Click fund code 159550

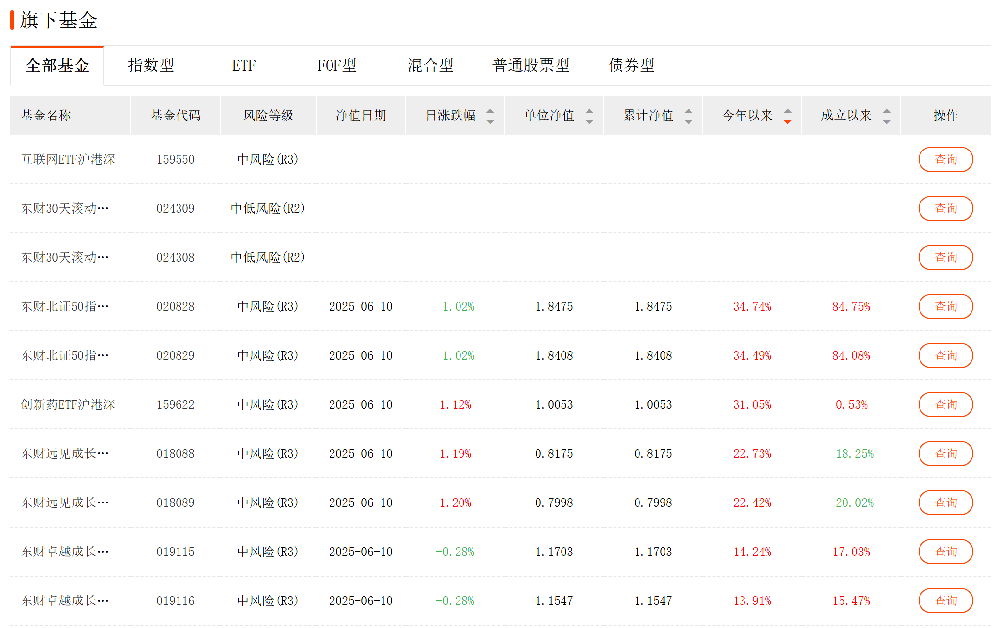pos(176,159)
